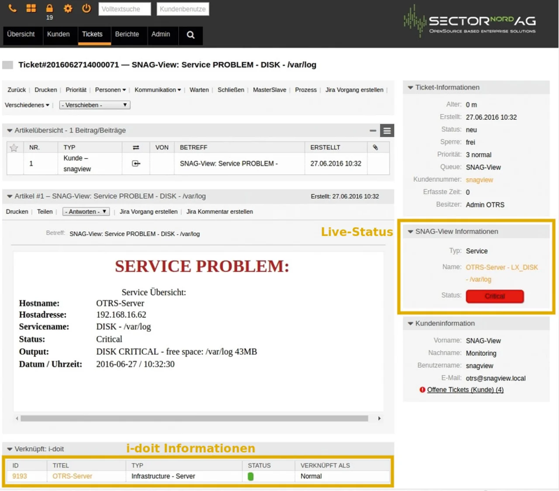Click the power logout icon
This screenshot has width=559, height=491.
point(86,8)
